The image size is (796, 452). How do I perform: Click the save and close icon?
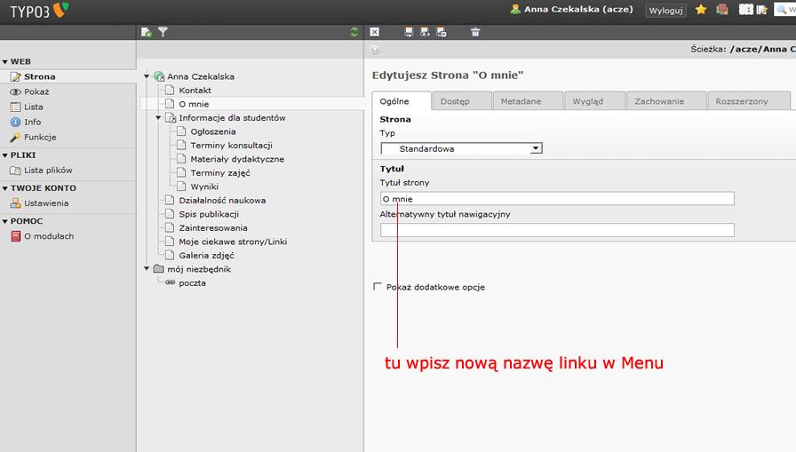pos(442,33)
